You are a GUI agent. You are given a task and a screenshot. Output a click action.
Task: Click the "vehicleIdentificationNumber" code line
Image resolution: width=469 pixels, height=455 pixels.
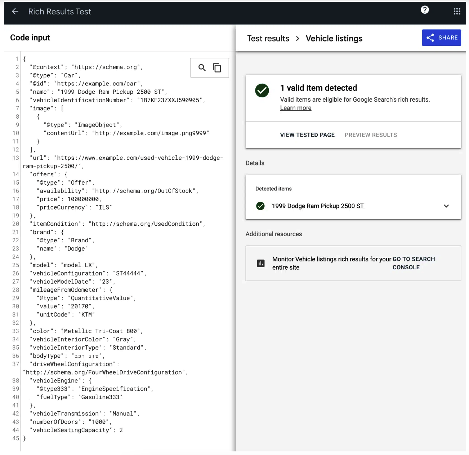click(x=117, y=100)
